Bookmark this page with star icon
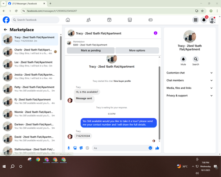This screenshot has height=177, width=221. (x=202, y=11)
